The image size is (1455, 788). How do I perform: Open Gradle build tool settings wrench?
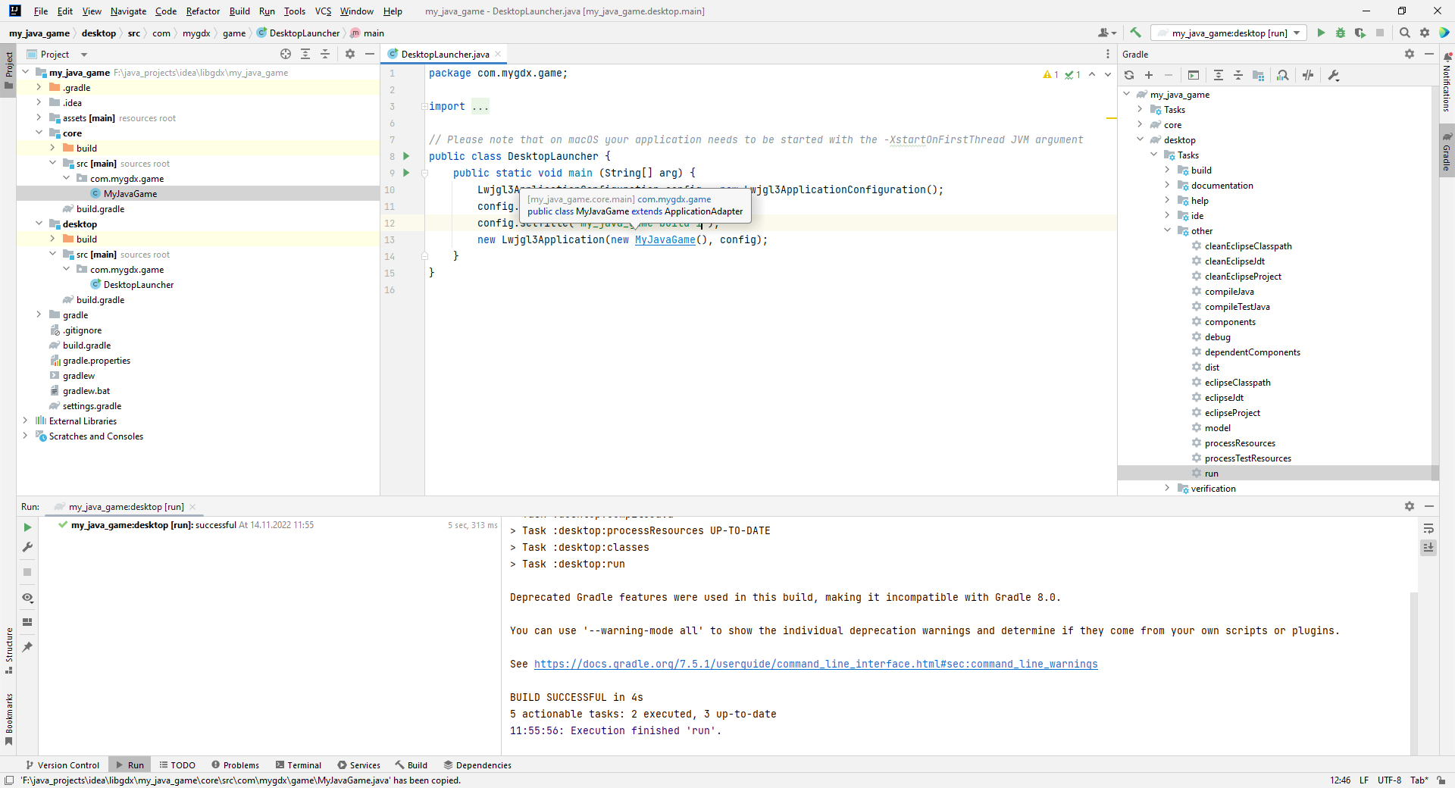[x=1334, y=75]
